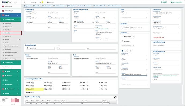The width and height of the screenshot is (185, 106).
Task: Check the question-mark checkbox beside Materialfahrt
Action: [x=132, y=37]
